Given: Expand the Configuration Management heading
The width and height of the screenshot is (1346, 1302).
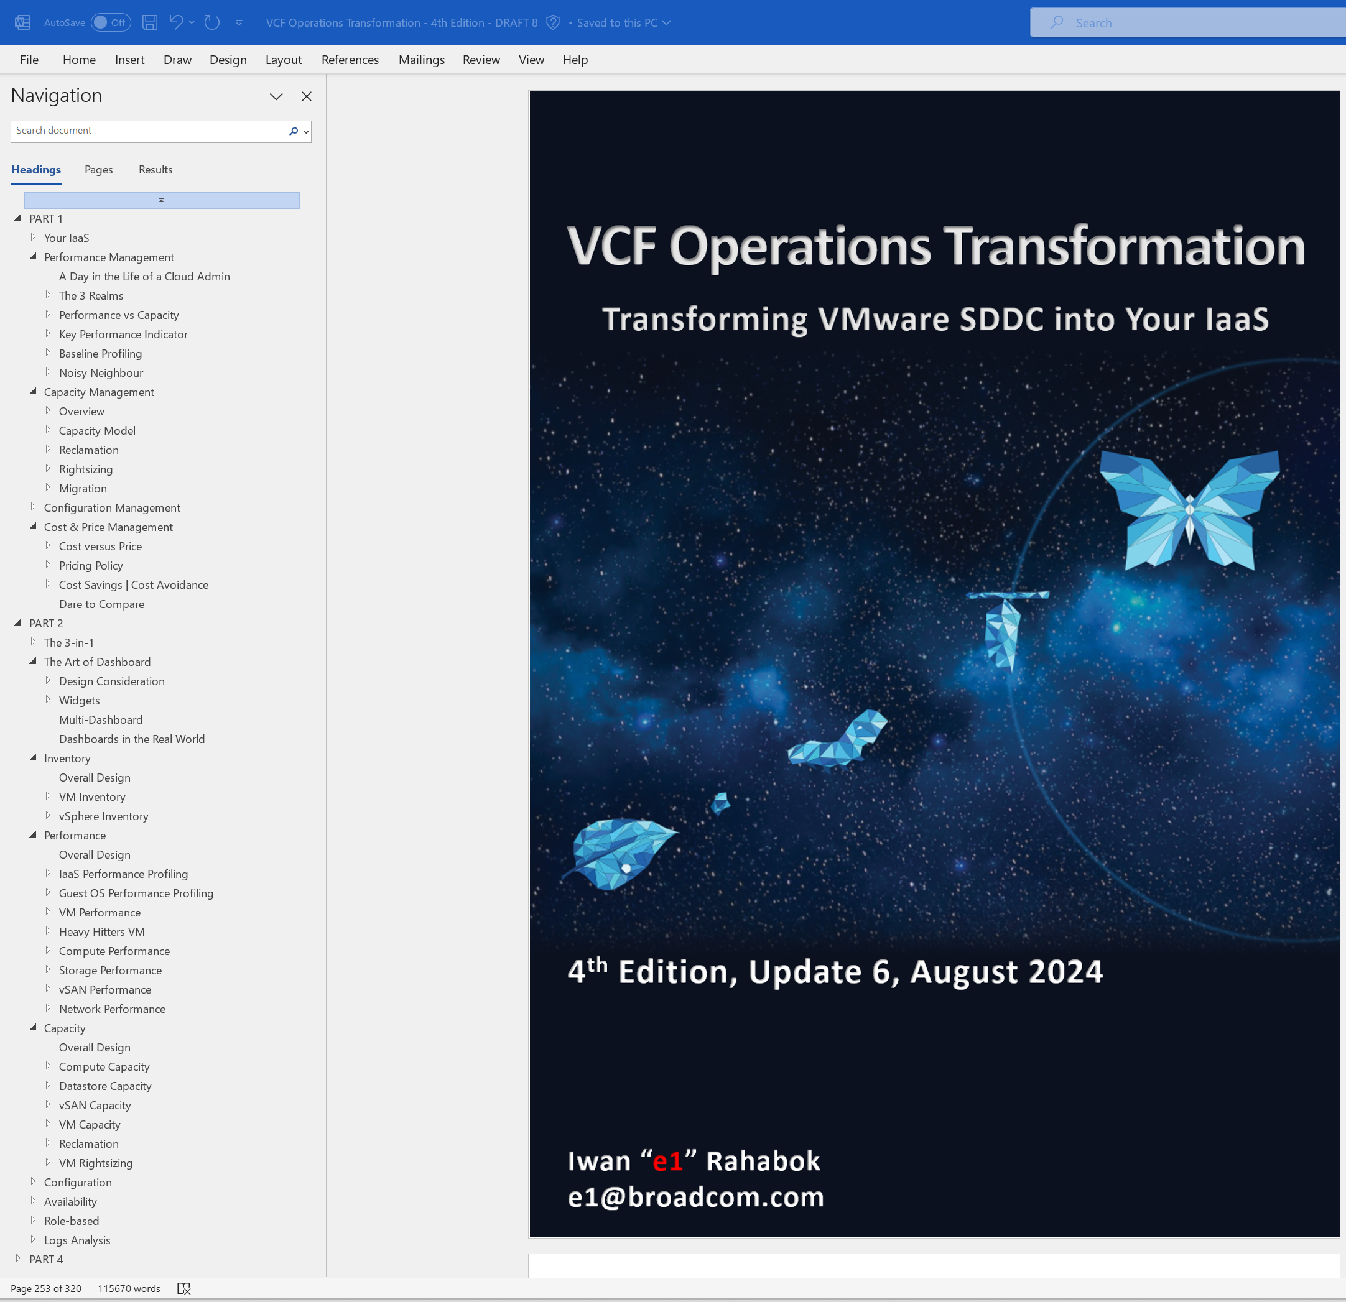Looking at the screenshot, I should click(33, 507).
